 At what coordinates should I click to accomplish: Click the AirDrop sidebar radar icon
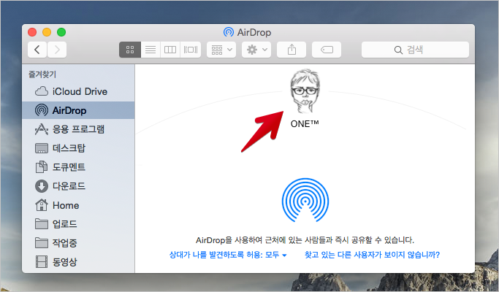(x=42, y=110)
